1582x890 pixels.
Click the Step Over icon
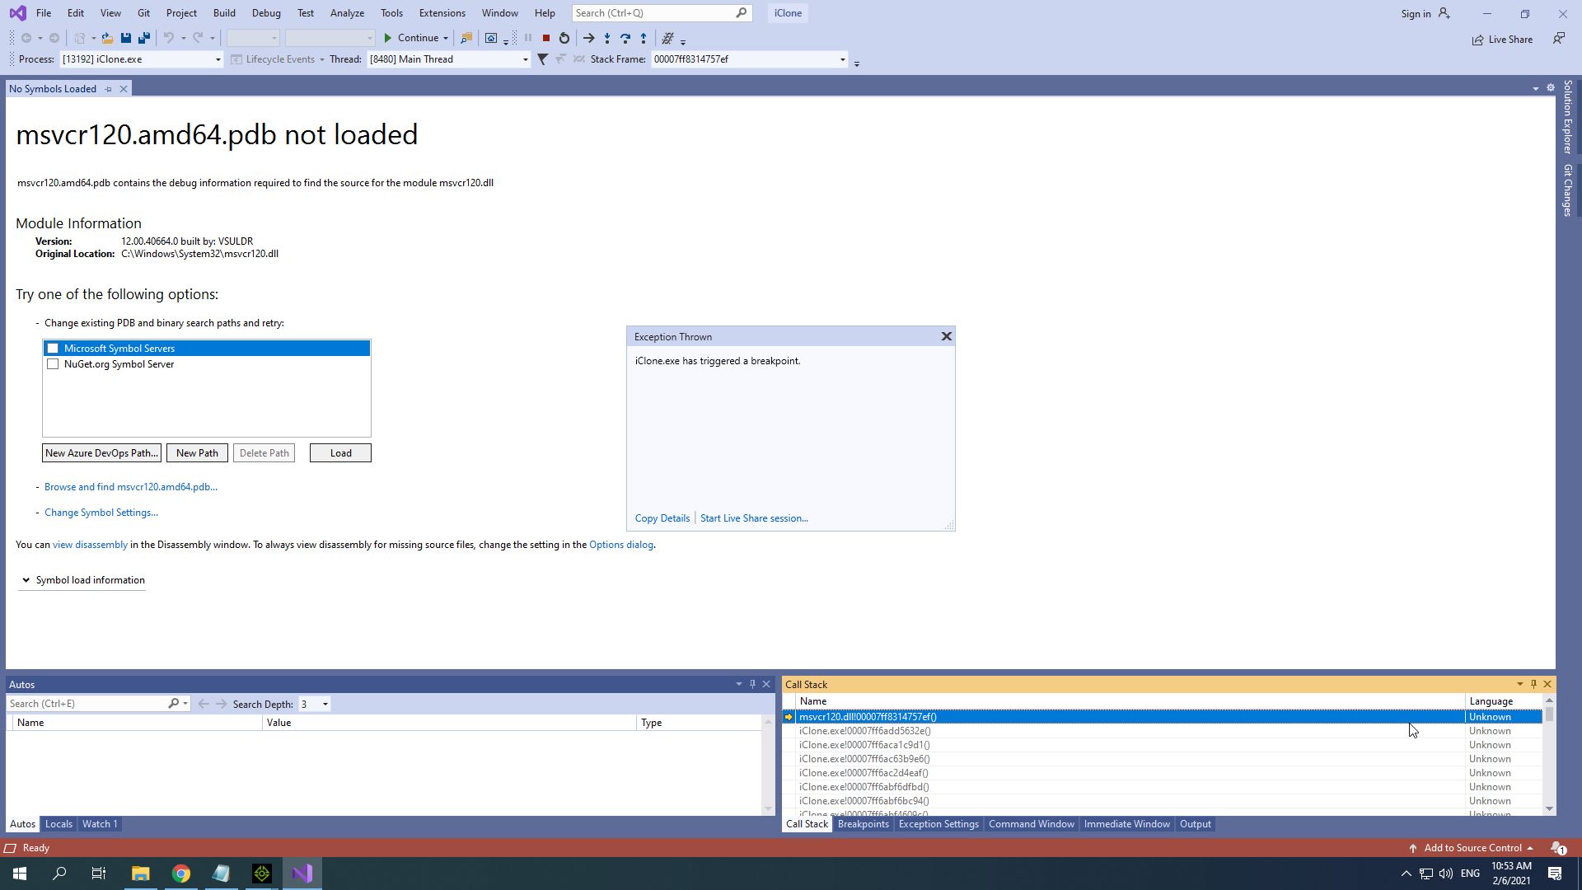(625, 38)
